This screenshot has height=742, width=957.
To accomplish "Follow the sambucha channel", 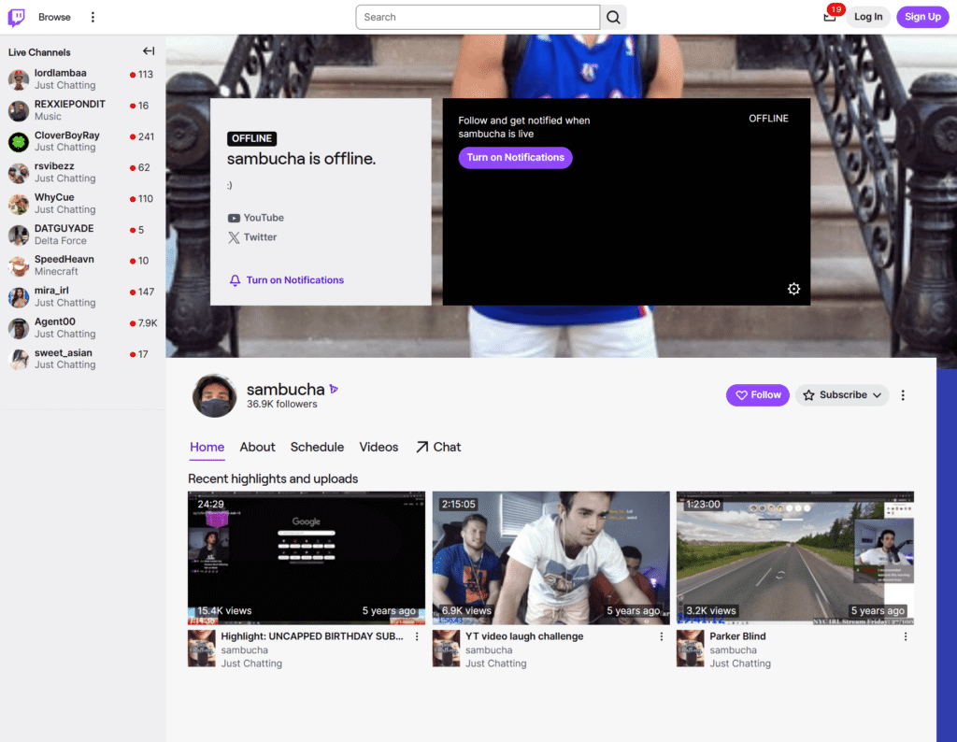I will coord(757,394).
